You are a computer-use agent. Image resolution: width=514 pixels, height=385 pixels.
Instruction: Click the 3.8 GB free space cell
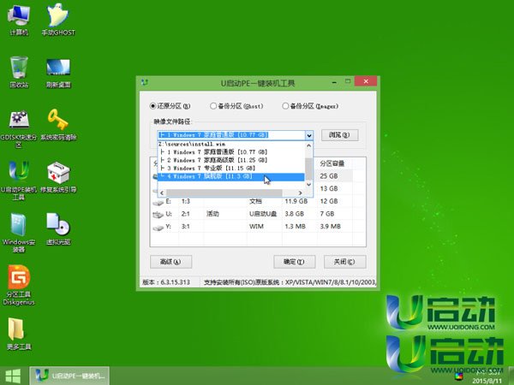coord(295,214)
